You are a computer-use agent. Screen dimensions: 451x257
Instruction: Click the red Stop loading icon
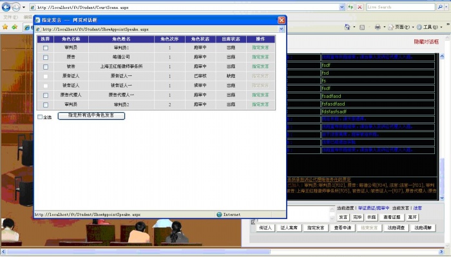pos(360,7)
